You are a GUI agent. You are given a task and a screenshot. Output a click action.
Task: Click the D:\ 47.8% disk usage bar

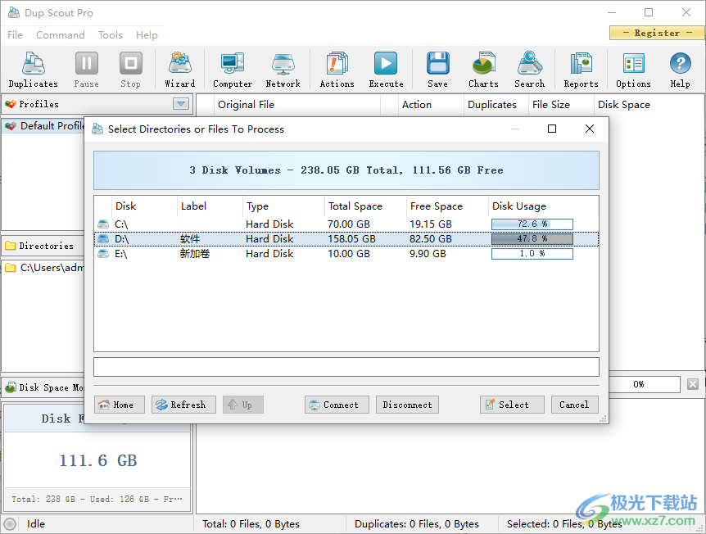(x=532, y=239)
